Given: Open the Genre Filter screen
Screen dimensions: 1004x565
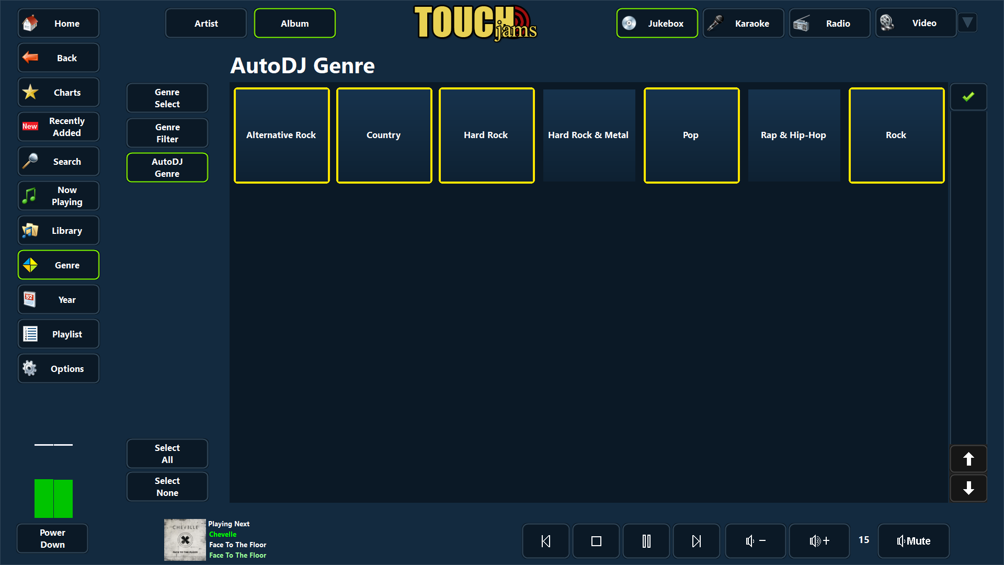Looking at the screenshot, I should 167,133.
